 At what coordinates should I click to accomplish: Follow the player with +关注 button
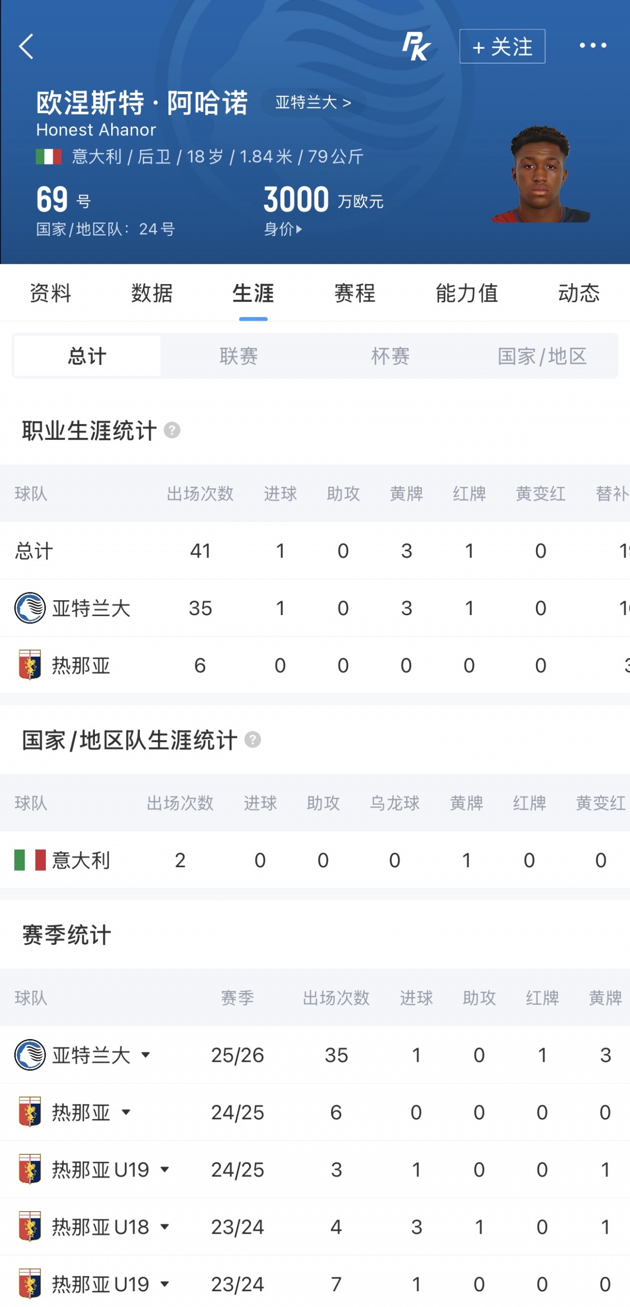502,46
